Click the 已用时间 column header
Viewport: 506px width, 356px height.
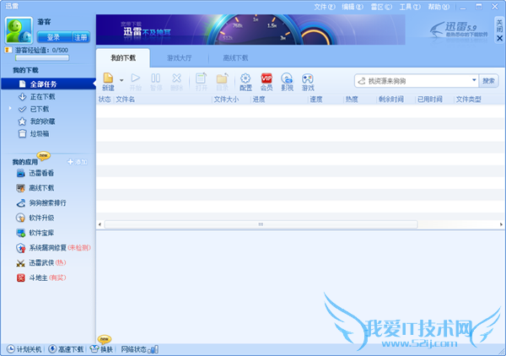coord(429,100)
